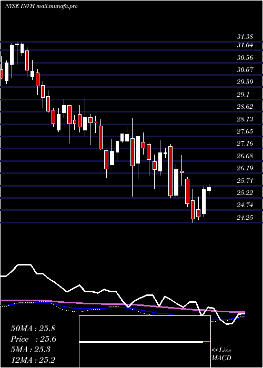Click the Price : 25.6 readout
This screenshot has height=368, width=263.
tap(34, 339)
